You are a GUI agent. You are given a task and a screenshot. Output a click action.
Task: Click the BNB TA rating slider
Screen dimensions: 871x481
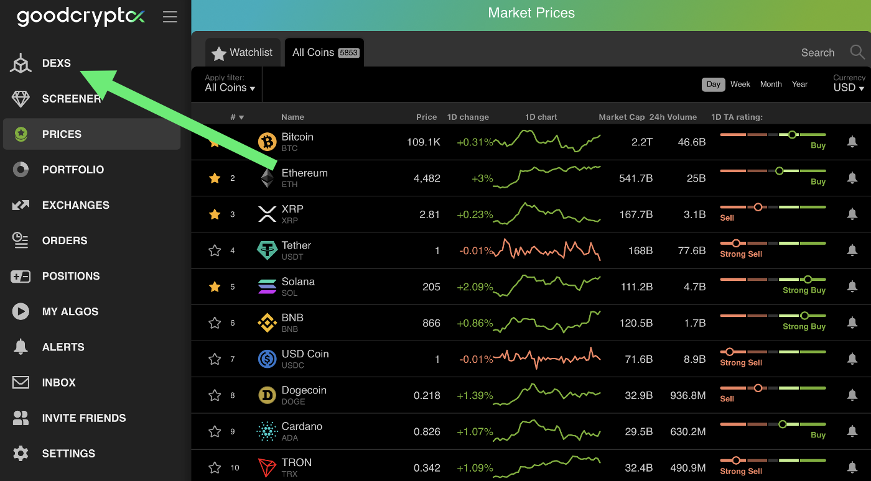(773, 316)
